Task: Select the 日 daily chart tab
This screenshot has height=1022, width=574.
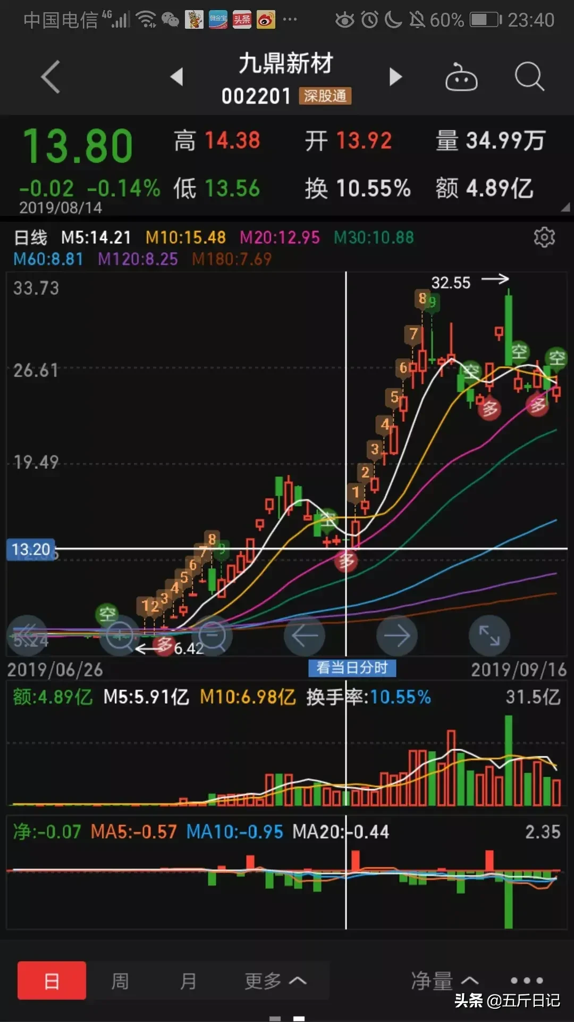Action: (52, 980)
